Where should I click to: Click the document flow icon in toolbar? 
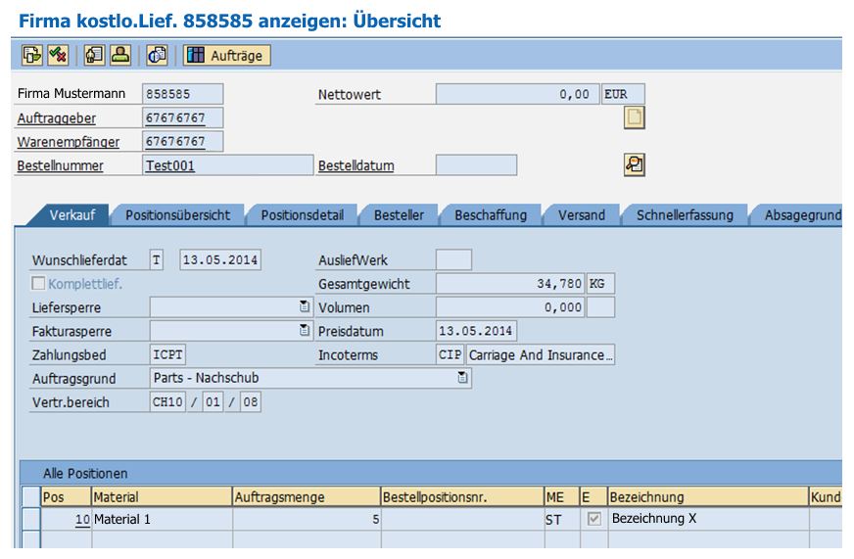[x=32, y=56]
